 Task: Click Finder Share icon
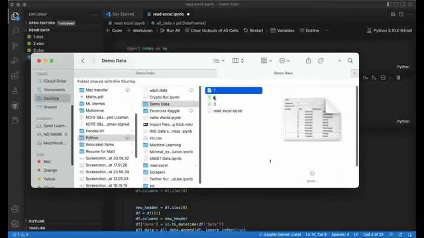[x=308, y=61]
